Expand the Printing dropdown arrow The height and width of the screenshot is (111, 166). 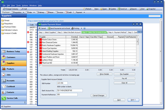(81, 28)
